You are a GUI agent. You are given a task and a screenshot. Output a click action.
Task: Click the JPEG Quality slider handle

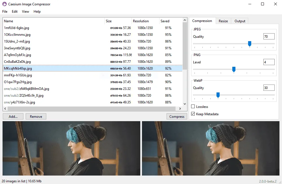coord(250,44)
